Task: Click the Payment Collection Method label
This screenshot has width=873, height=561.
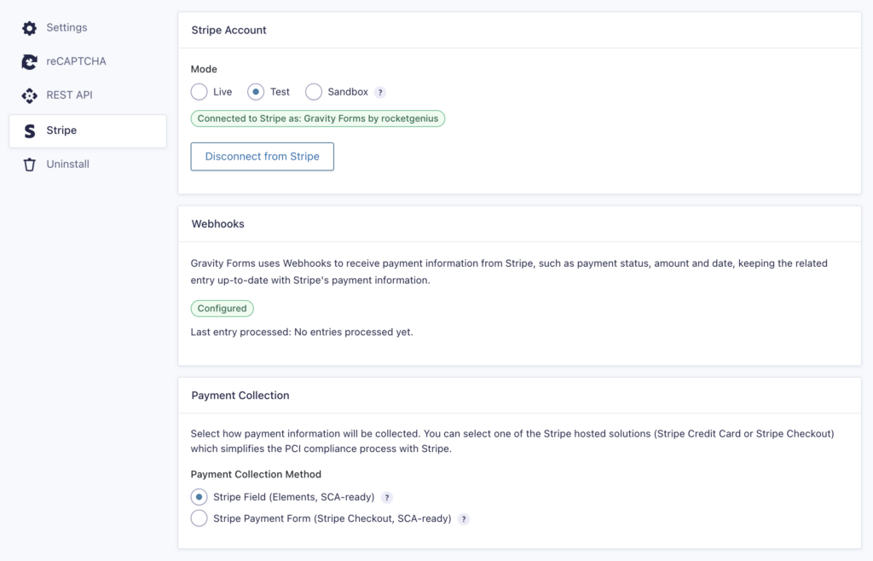Action: [x=256, y=474]
